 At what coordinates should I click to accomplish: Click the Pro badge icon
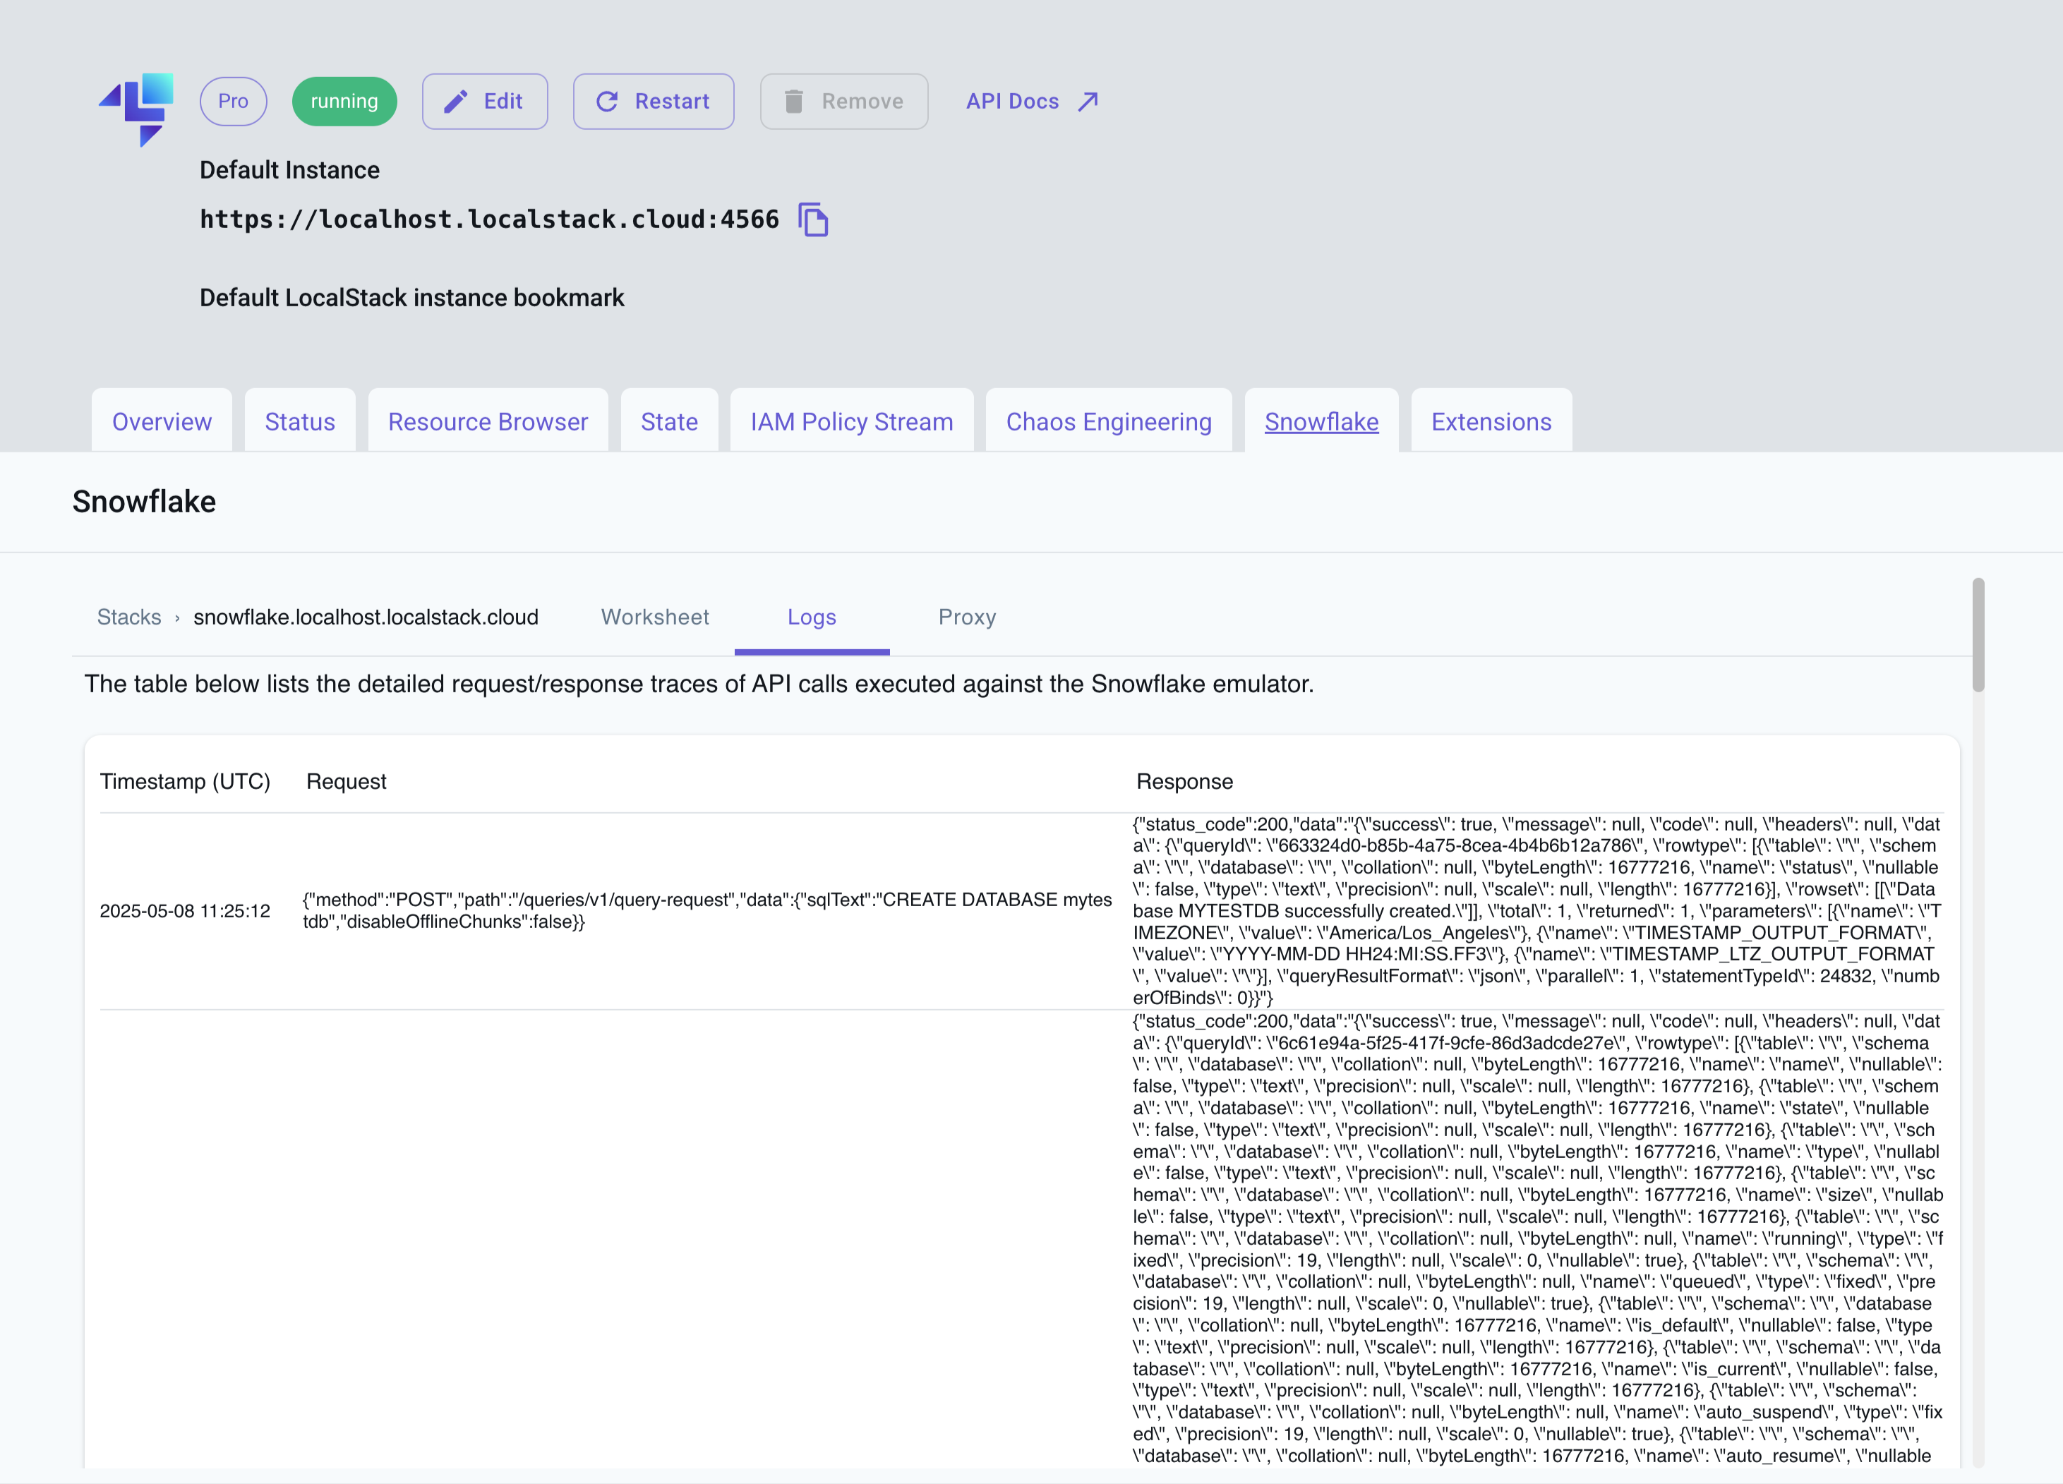click(x=233, y=101)
